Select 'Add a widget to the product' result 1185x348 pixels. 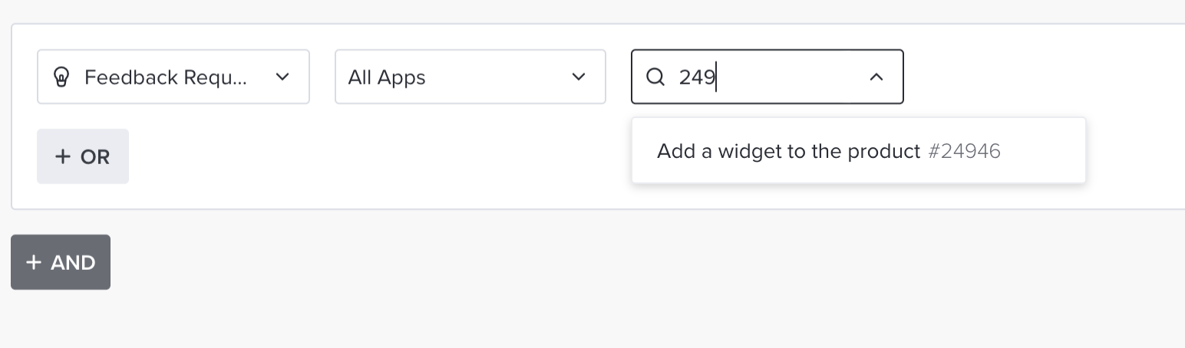coord(788,151)
